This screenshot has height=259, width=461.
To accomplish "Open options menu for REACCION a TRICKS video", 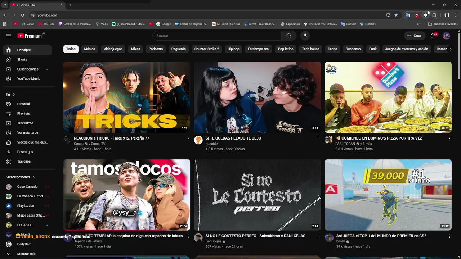I will point(188,138).
